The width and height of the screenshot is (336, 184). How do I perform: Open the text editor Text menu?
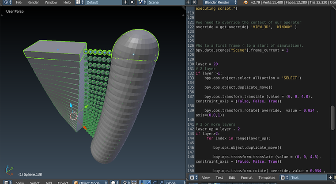click(x=219, y=177)
